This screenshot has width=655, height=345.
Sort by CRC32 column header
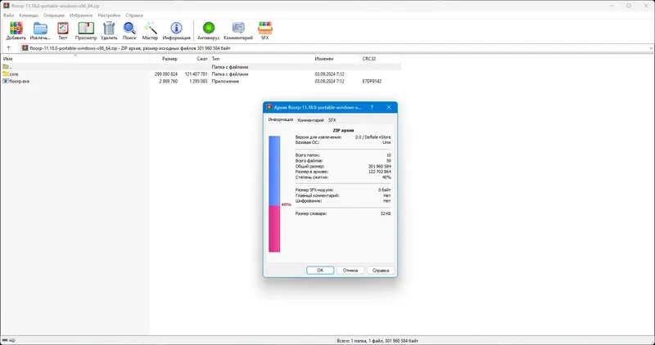pos(380,59)
